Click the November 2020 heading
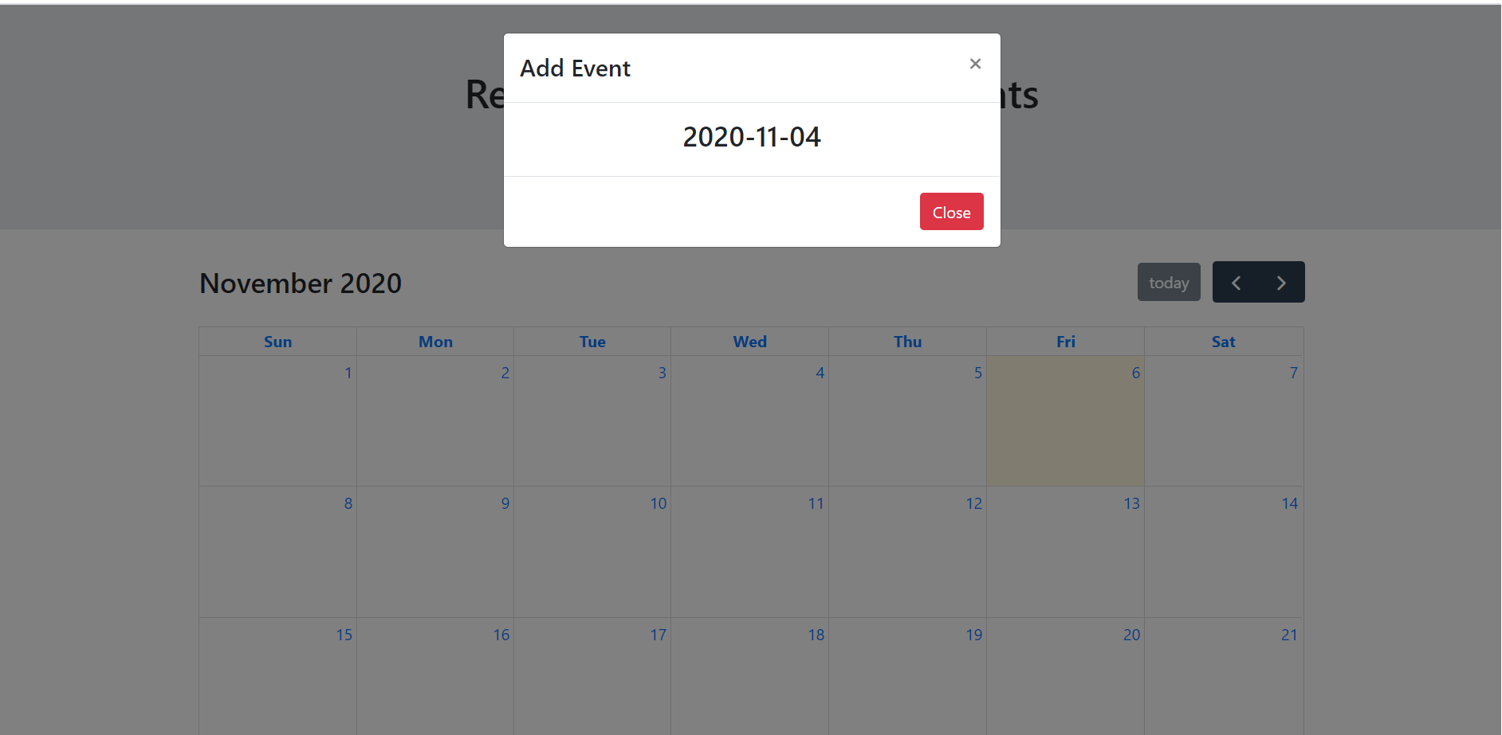The height and width of the screenshot is (735, 1502). 300,283
